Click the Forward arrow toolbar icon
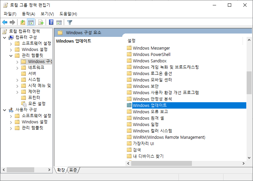The width and height of the screenshot is (253, 181). [x=12, y=22]
